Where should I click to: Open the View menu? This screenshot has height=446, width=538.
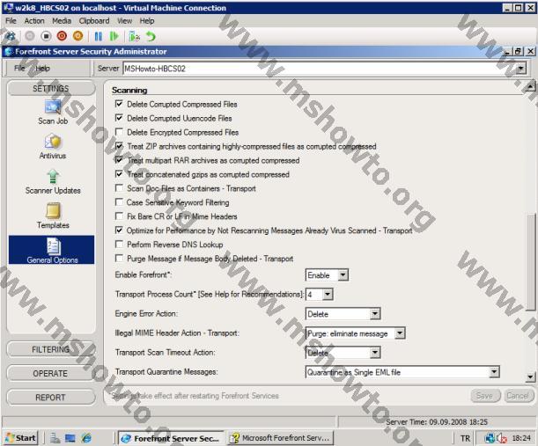(x=124, y=21)
